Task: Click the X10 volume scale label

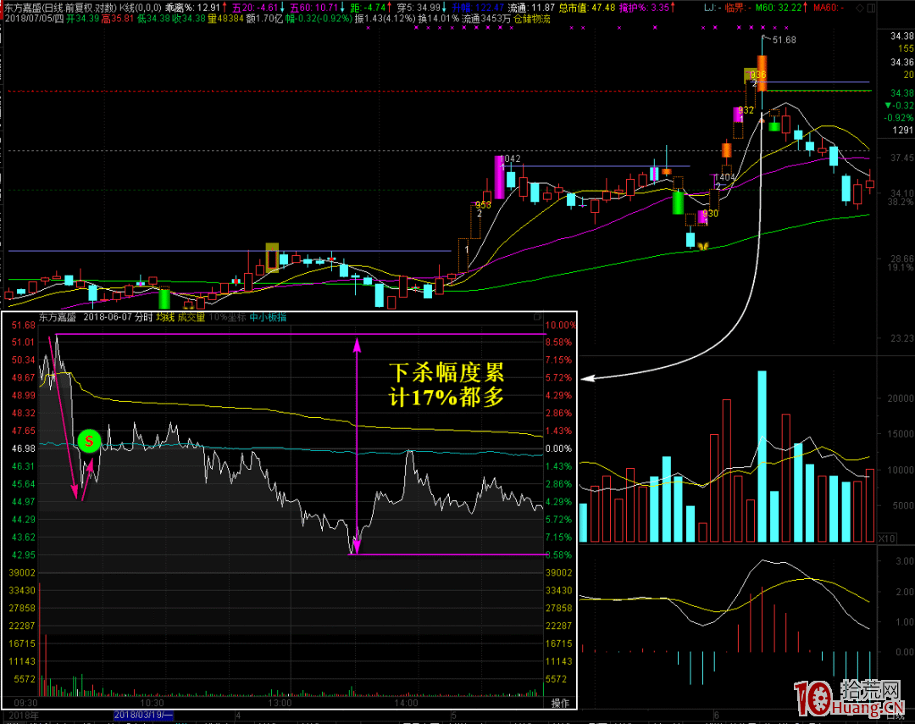Action: click(887, 538)
